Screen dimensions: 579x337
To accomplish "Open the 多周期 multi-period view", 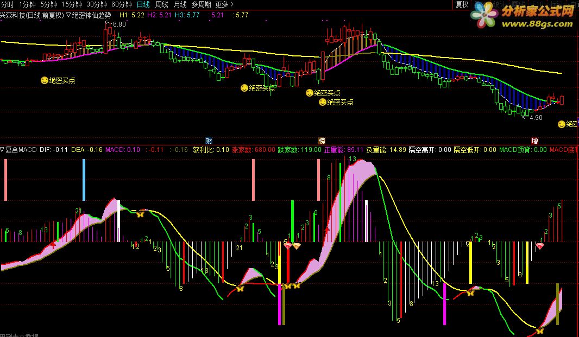I will 202,4.
